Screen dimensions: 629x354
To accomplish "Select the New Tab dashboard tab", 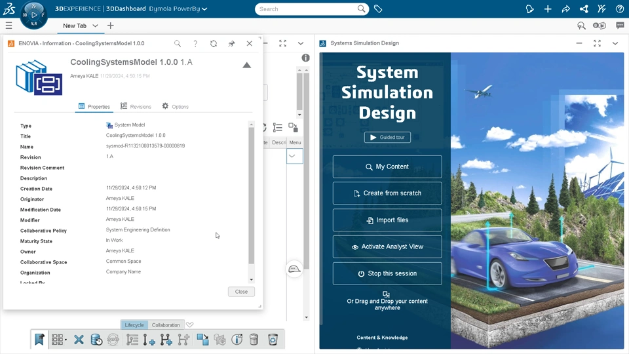I will (75, 26).
